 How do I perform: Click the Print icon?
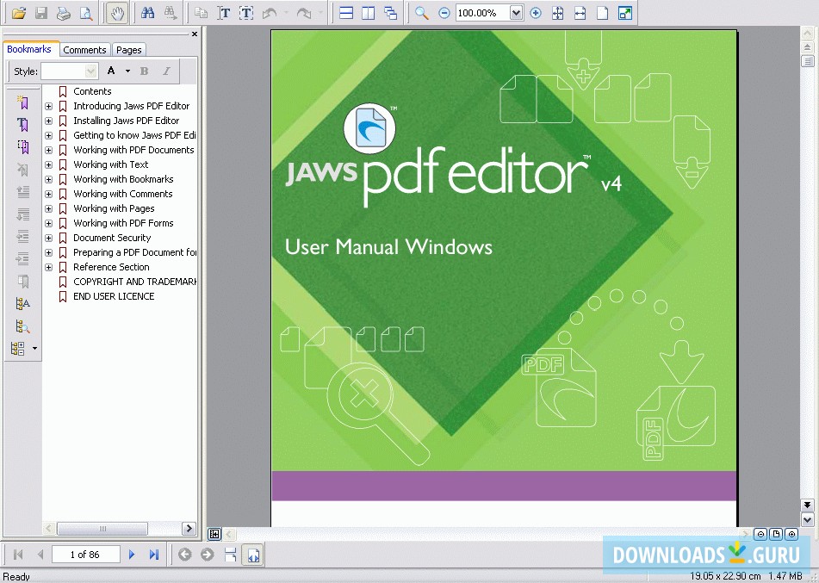[64, 12]
